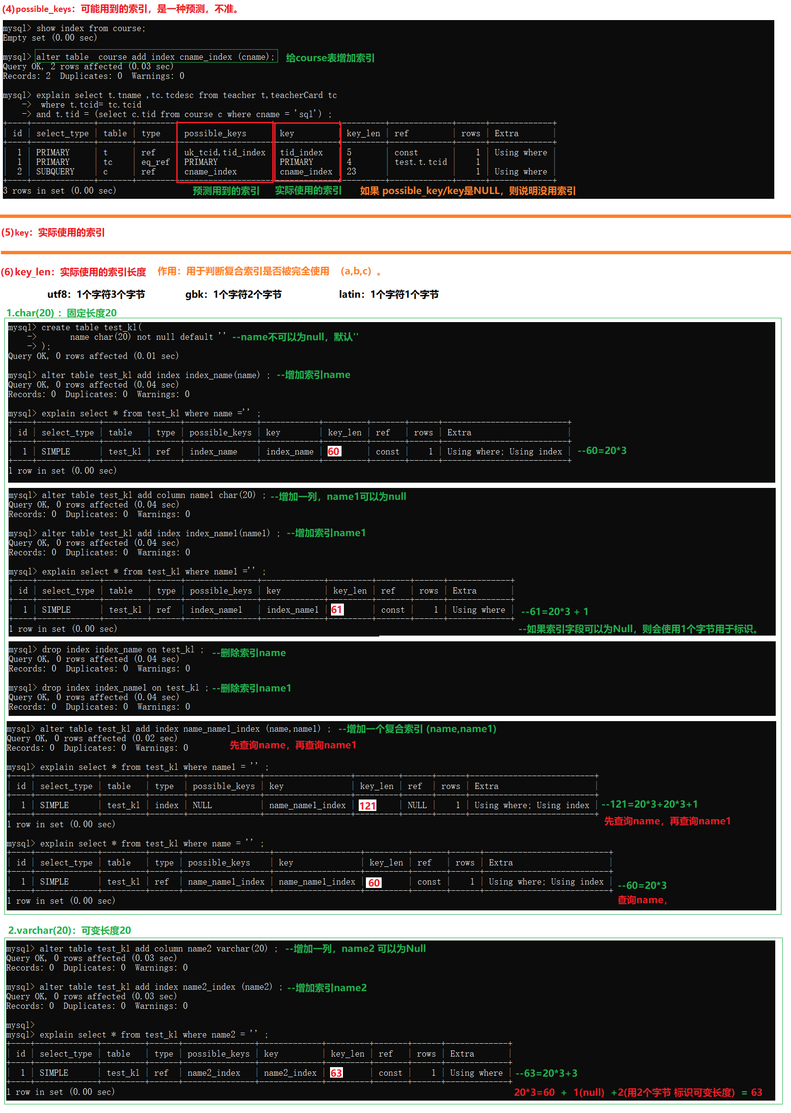
Task: Click the --63=20*3+3 green annotation
Action: coord(546,1073)
